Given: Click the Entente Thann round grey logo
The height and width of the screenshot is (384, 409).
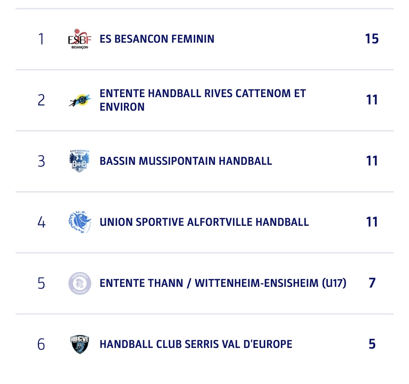Looking at the screenshot, I should coord(80,283).
